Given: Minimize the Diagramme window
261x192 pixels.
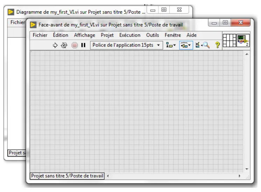Looking at the screenshot, I should click(x=153, y=10).
